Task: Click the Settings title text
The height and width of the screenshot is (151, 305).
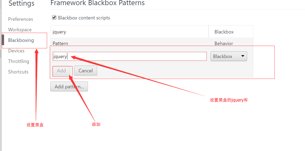Action: pyautogui.click(x=22, y=4)
